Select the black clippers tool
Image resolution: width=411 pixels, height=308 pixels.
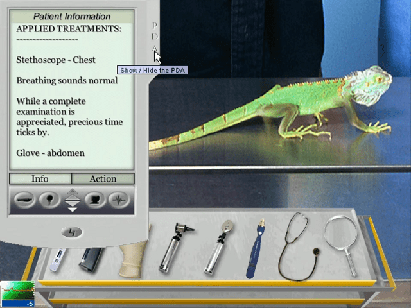coord(91,258)
